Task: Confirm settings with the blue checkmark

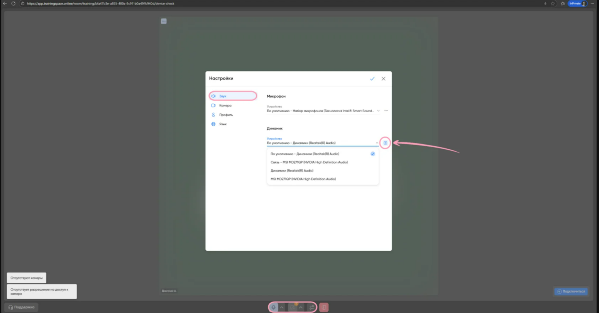Action: click(x=372, y=79)
